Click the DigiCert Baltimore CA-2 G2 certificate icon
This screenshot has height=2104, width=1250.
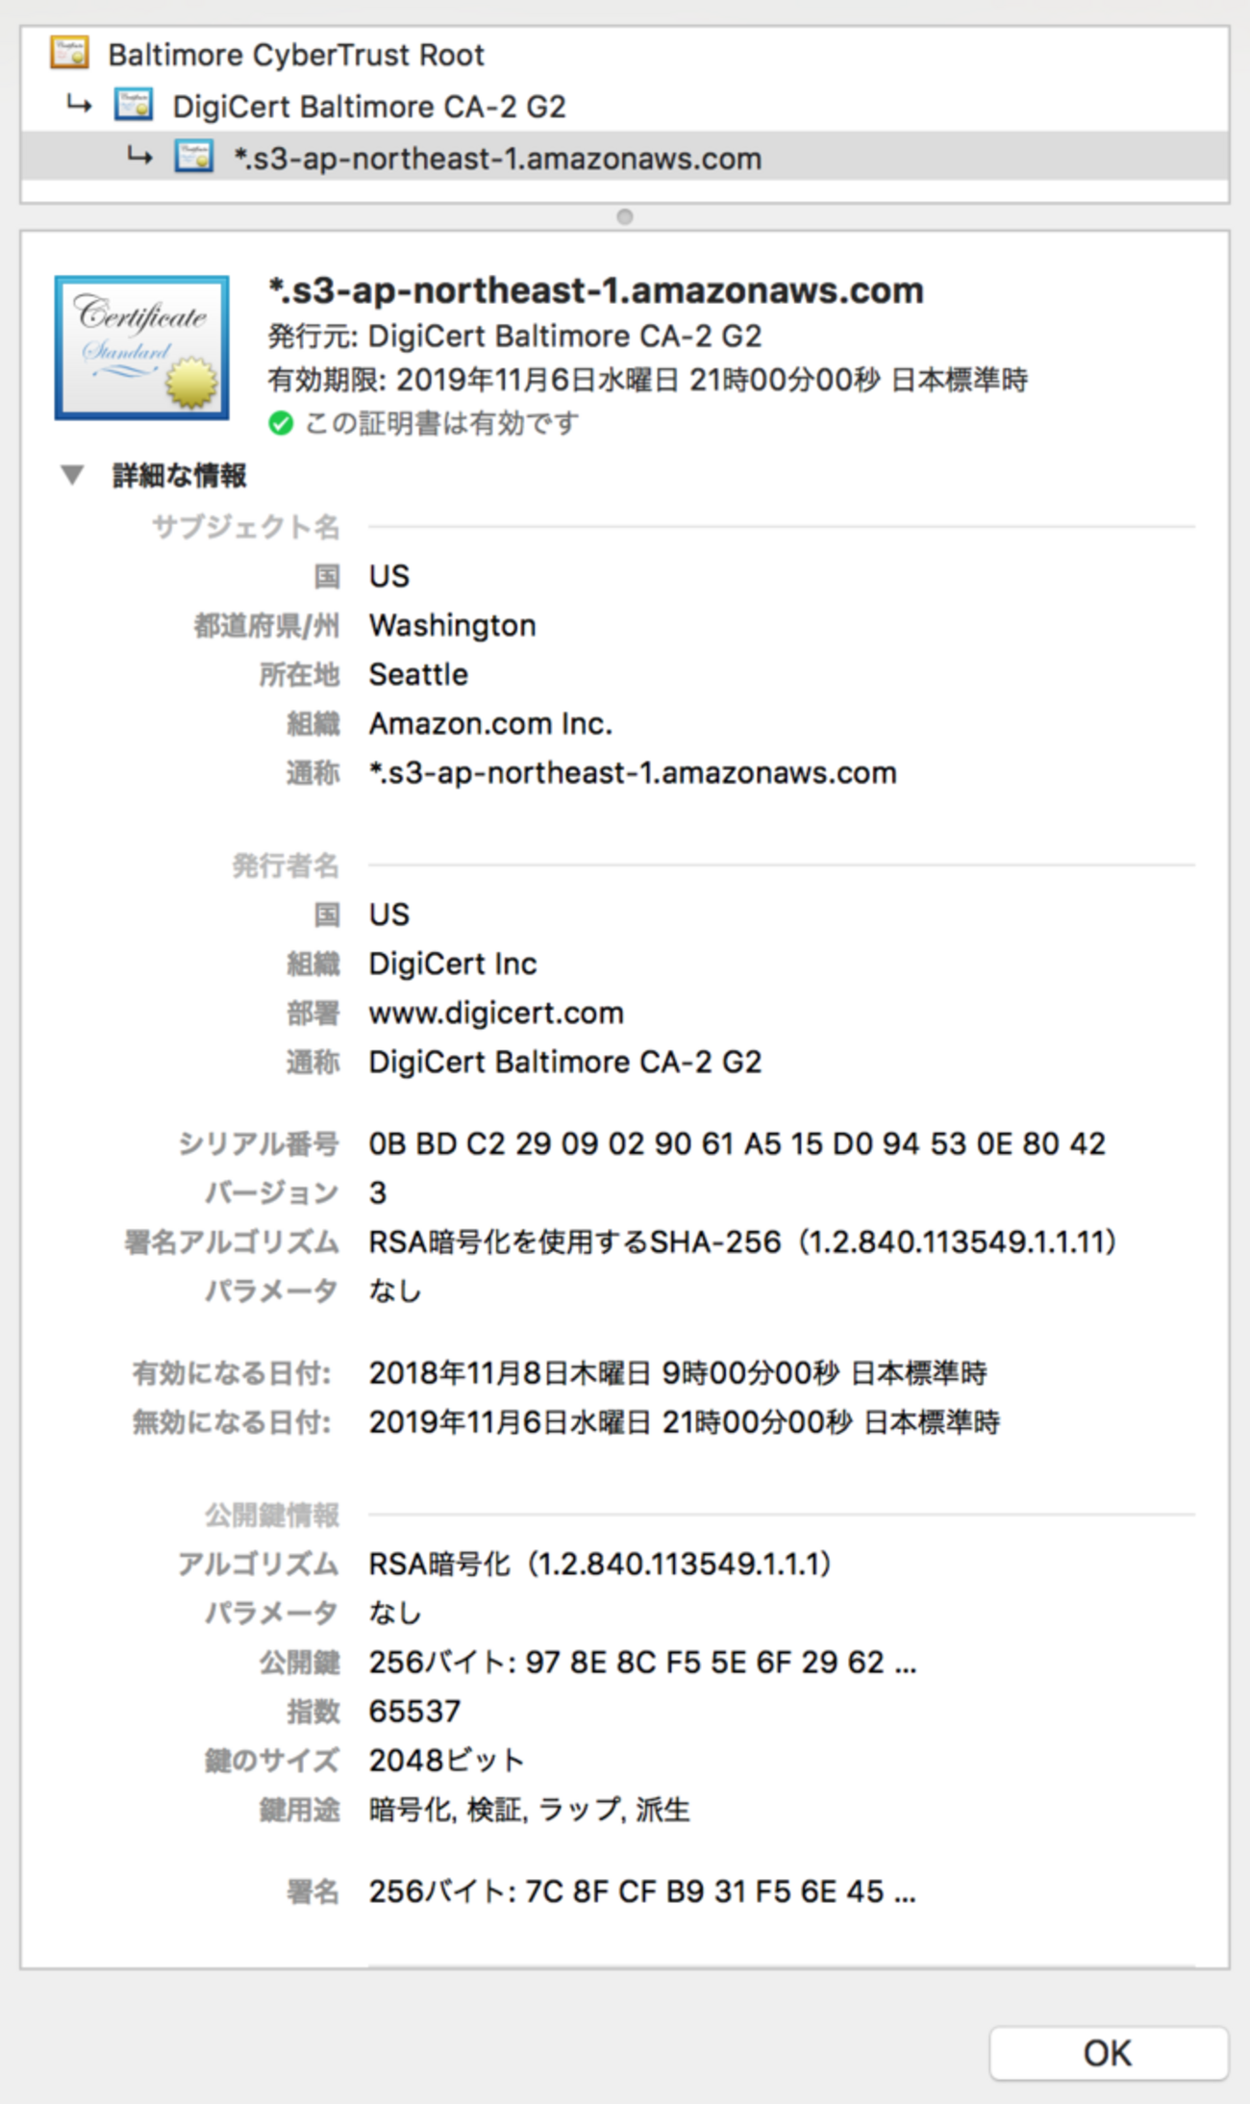[x=134, y=105]
